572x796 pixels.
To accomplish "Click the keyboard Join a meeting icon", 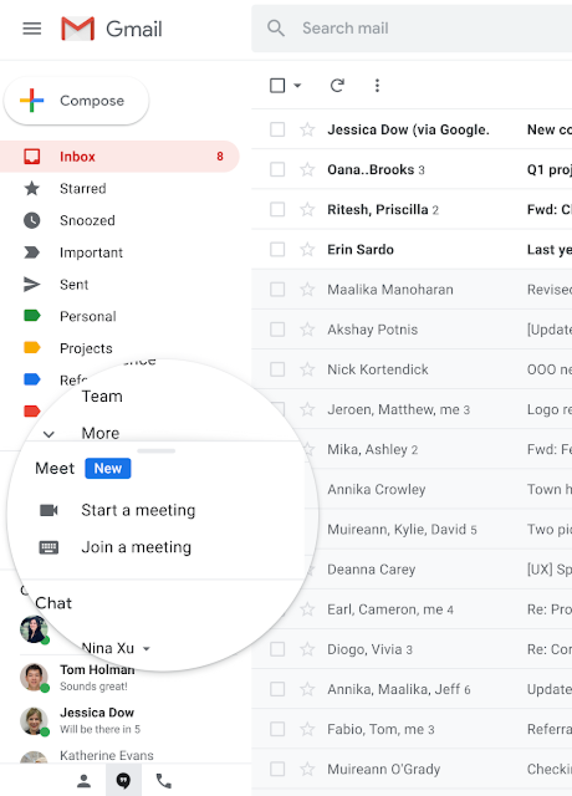I will [x=49, y=548].
